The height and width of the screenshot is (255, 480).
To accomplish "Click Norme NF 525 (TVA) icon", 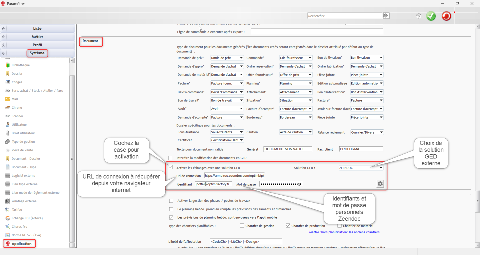I will [8, 235].
